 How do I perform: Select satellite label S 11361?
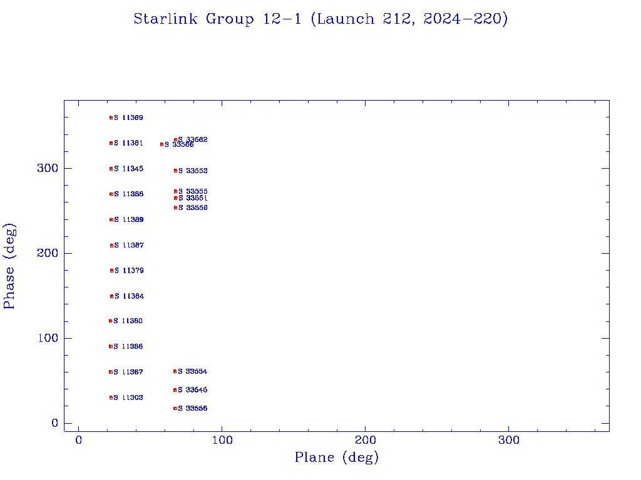pos(129,143)
